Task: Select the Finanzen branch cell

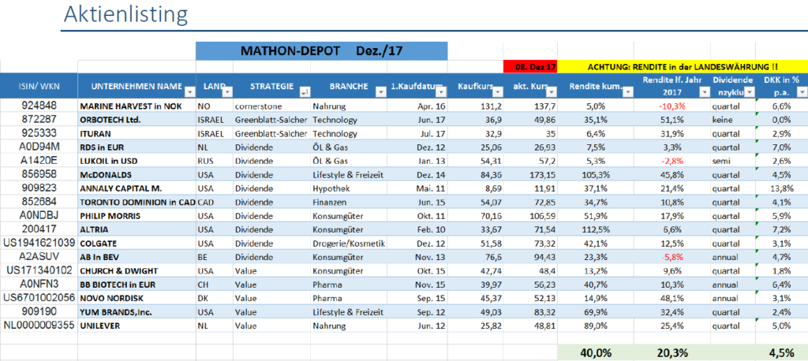Action: click(348, 202)
